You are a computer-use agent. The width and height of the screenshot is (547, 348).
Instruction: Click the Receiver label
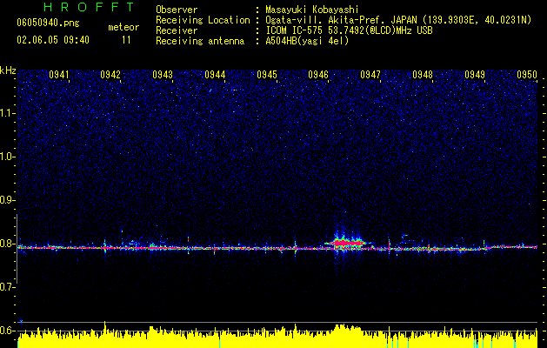point(177,30)
